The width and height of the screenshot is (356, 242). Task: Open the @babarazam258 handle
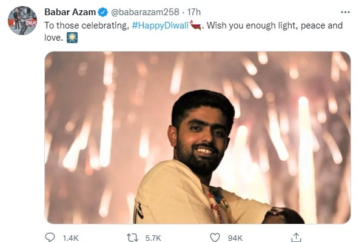(x=145, y=12)
